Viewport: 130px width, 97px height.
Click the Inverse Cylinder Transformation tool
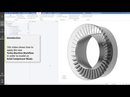[x=47, y=17]
